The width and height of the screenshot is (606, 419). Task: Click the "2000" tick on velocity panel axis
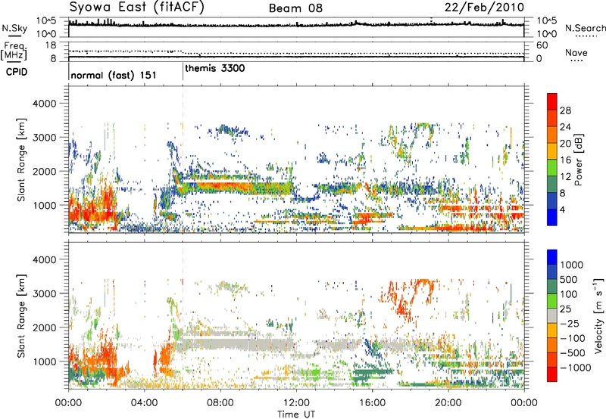click(x=44, y=327)
